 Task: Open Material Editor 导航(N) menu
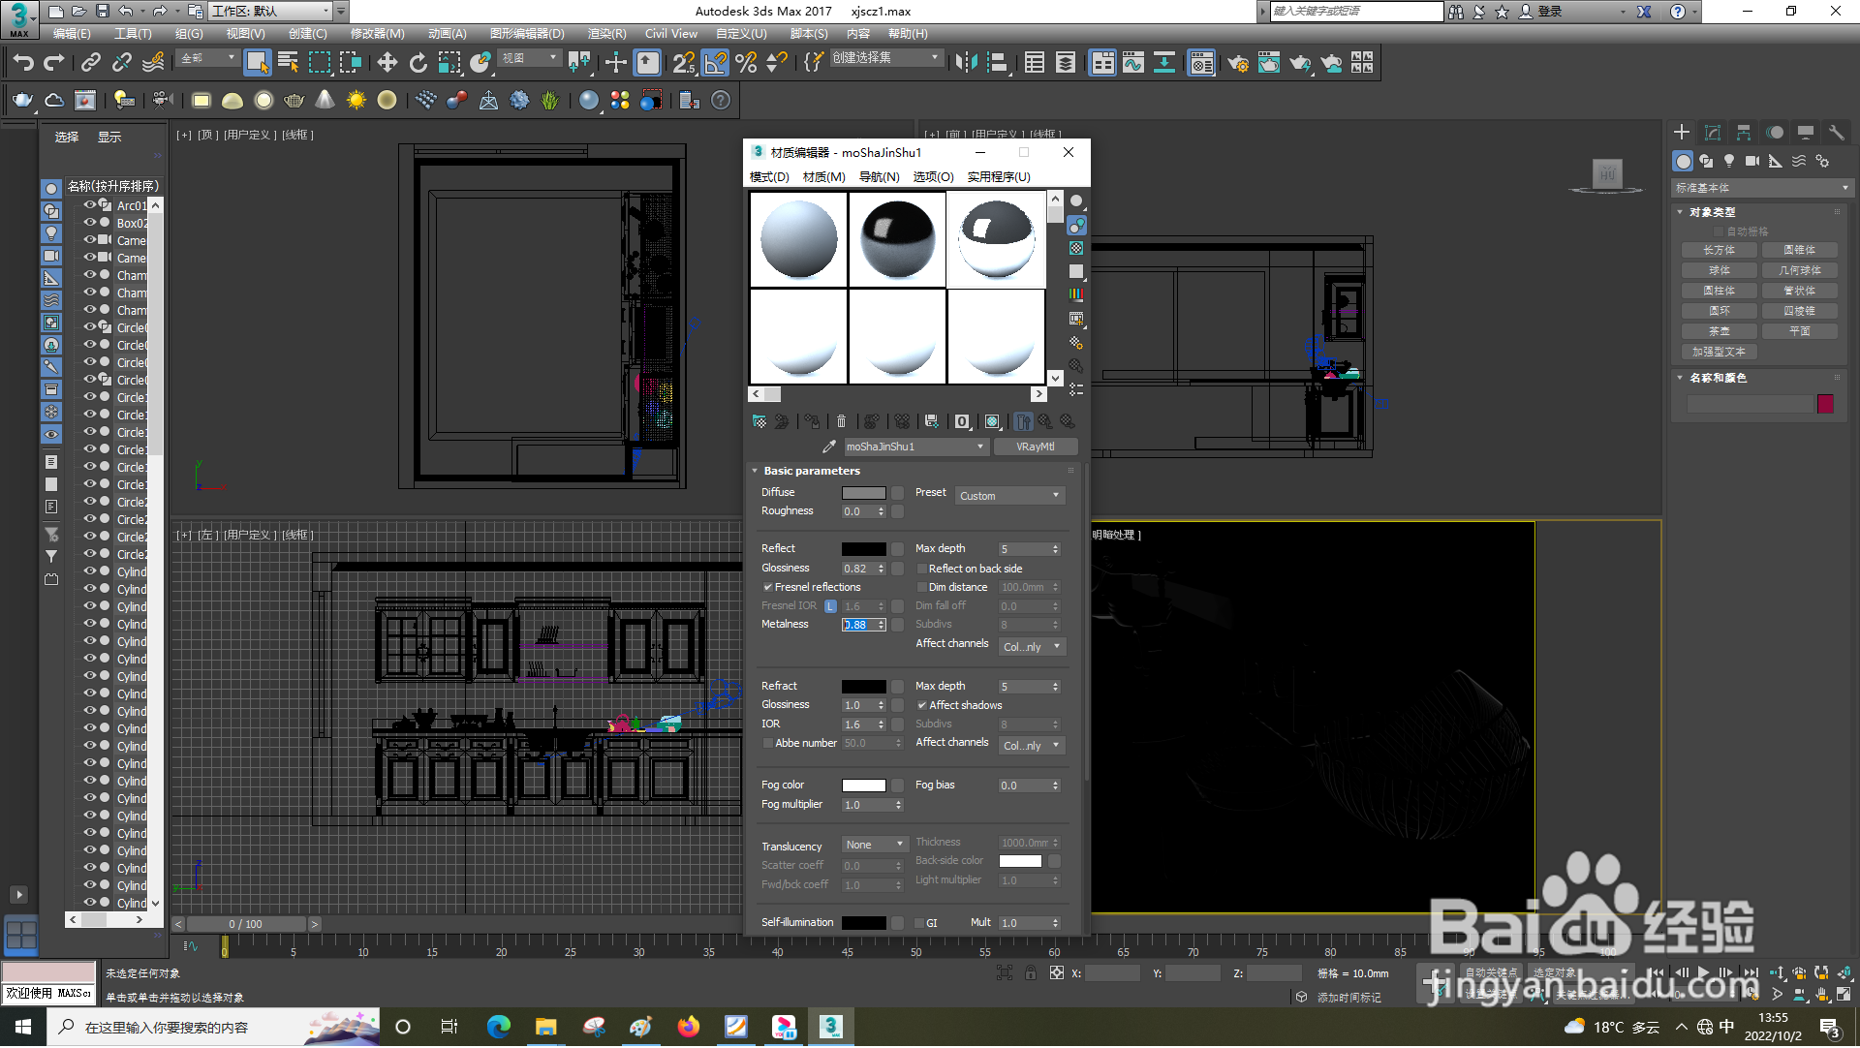879,177
